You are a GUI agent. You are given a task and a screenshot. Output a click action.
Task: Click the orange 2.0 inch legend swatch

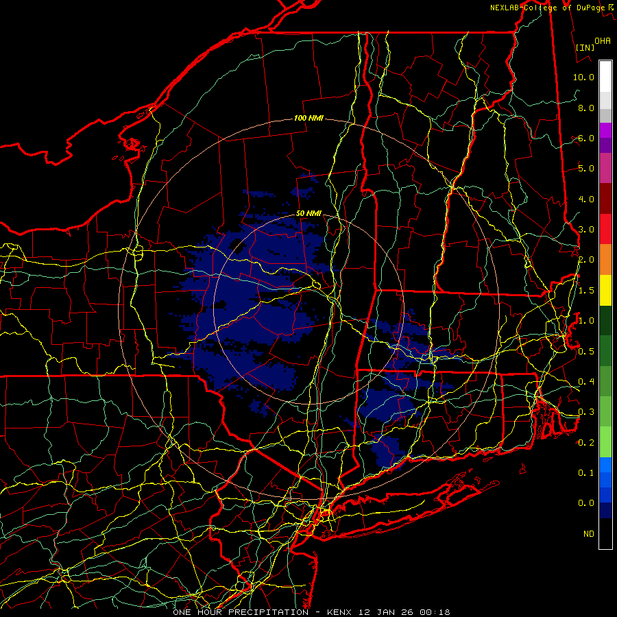point(605,260)
